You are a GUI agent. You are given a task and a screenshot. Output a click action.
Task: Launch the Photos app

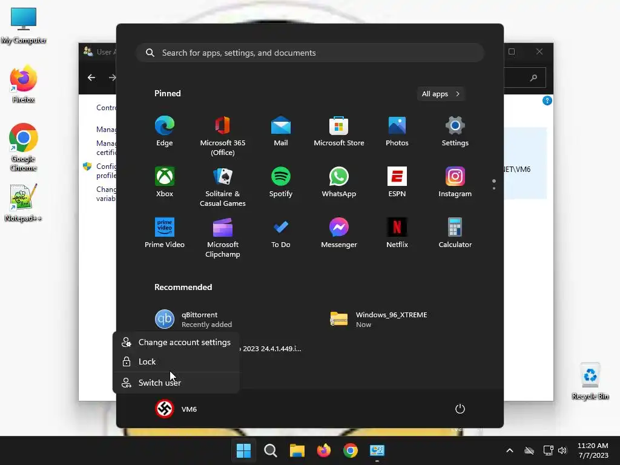[x=397, y=131]
